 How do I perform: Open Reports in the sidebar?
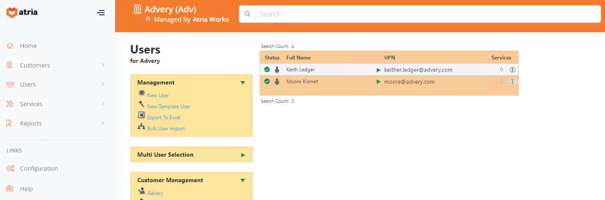(x=31, y=124)
